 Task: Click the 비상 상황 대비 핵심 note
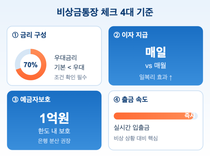click(136, 138)
